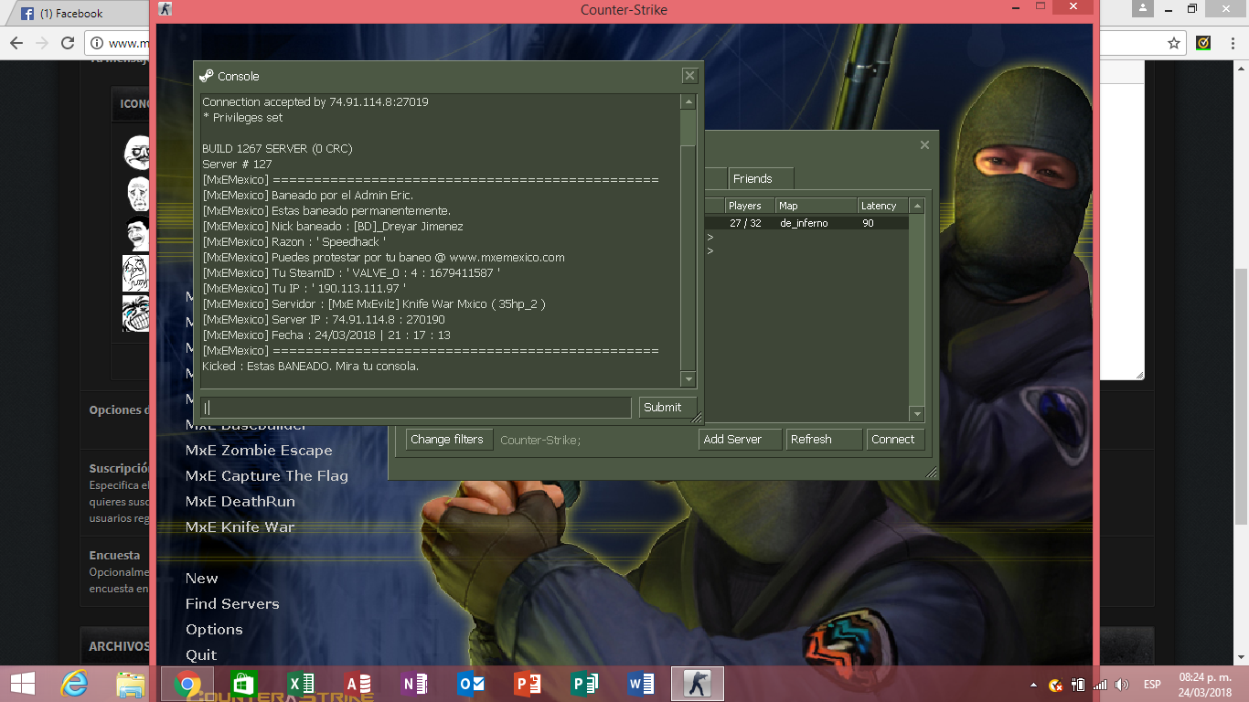The width and height of the screenshot is (1249, 702).
Task: Open Outlook from the taskbar
Action: [x=471, y=684]
